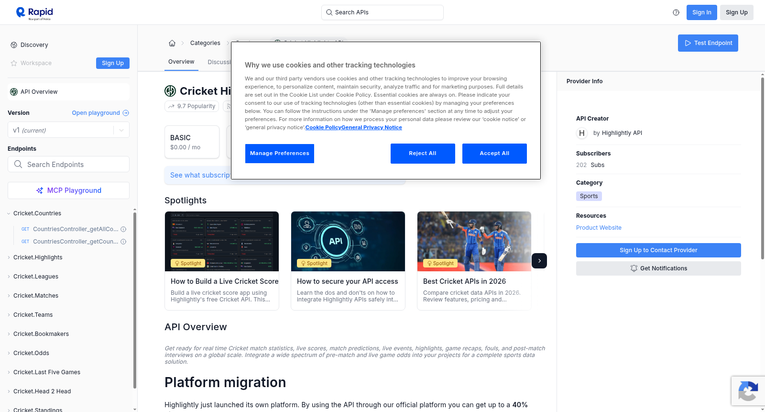
Task: Click the Discovery compass icon
Action: coord(14,45)
